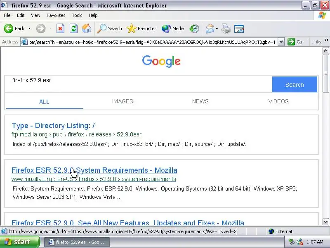Click the scrollbar up arrow
The height and width of the screenshot is (248, 330).
coord(325,50)
